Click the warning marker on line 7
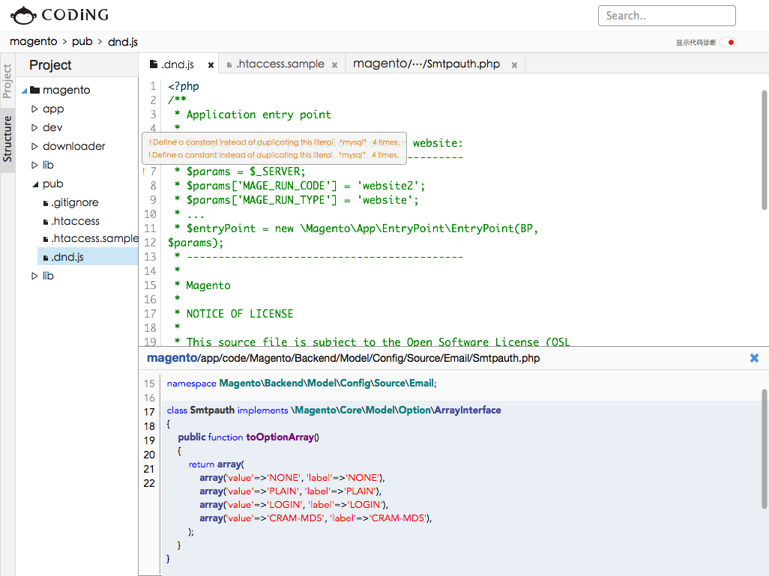769x576 pixels. pos(143,171)
